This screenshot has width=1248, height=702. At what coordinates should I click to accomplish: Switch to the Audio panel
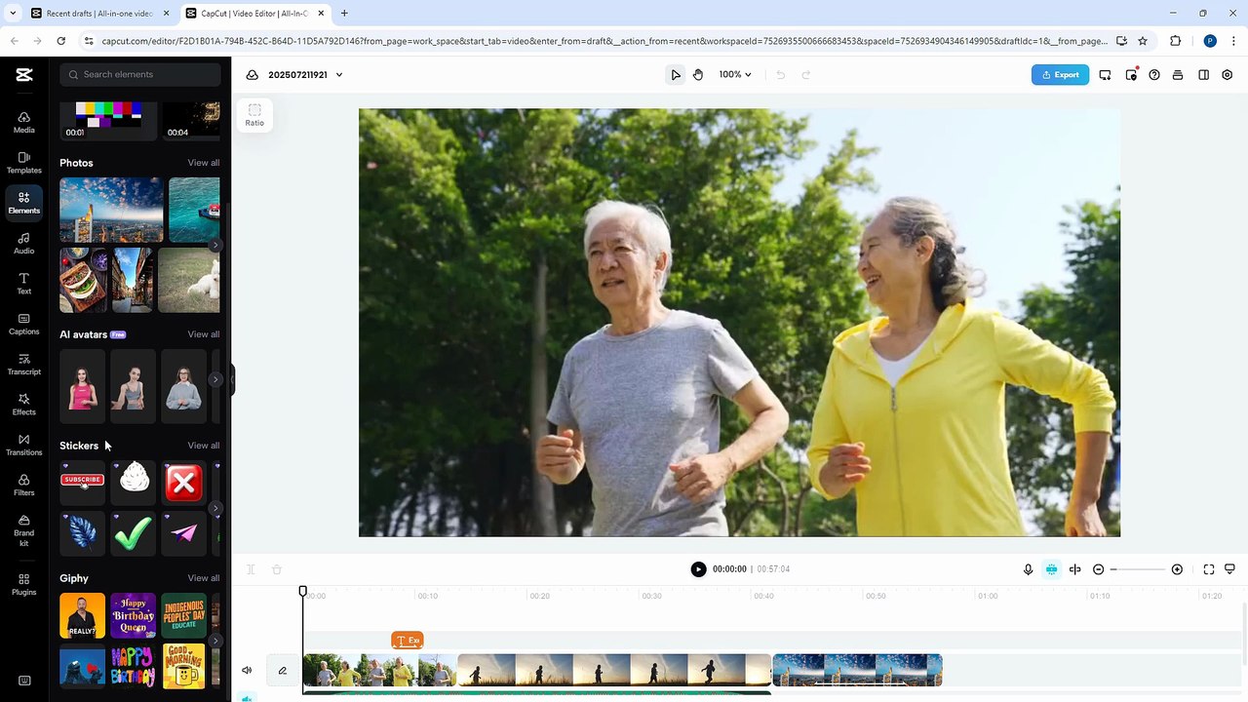pos(23,243)
